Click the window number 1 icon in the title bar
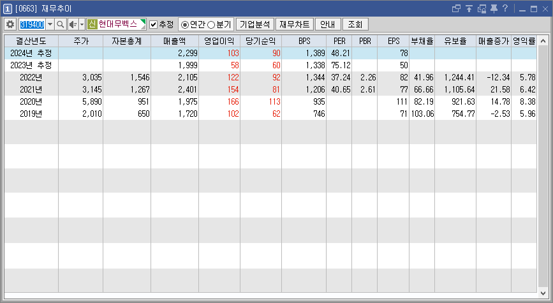 click(8, 9)
